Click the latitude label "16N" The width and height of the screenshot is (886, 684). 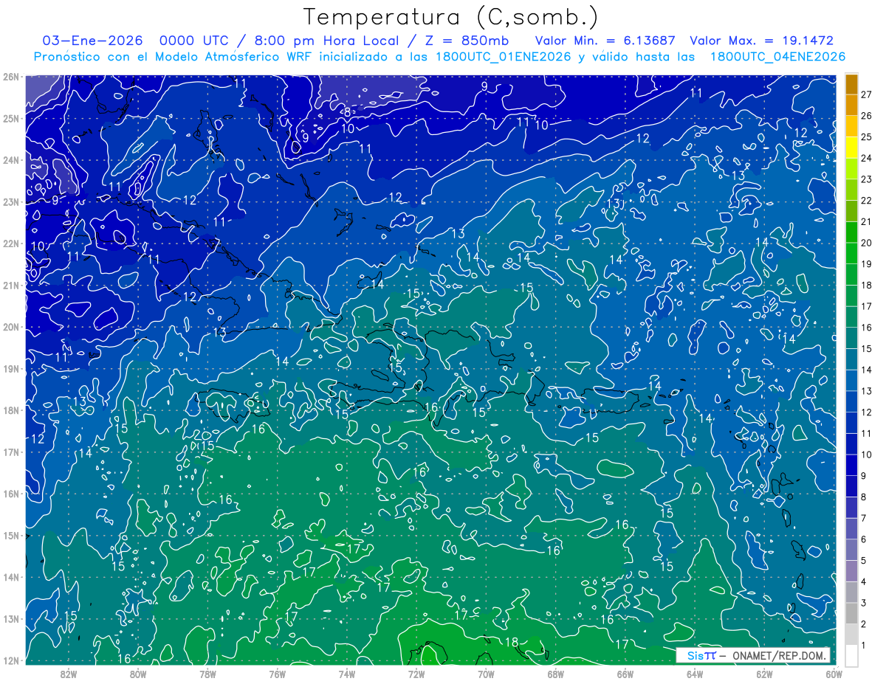(10, 494)
